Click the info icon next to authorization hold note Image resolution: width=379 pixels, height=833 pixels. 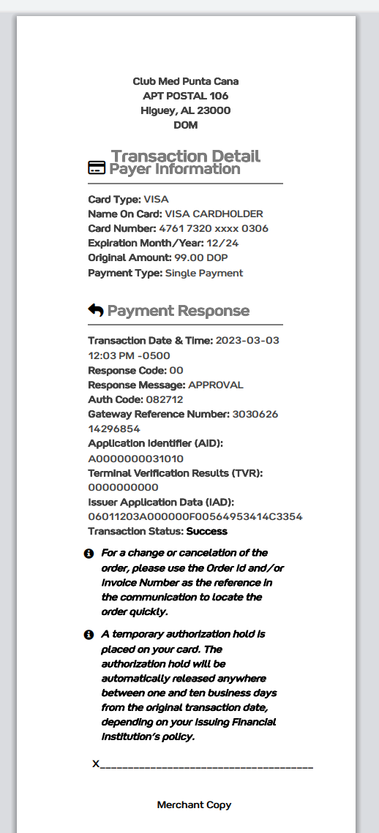89,635
